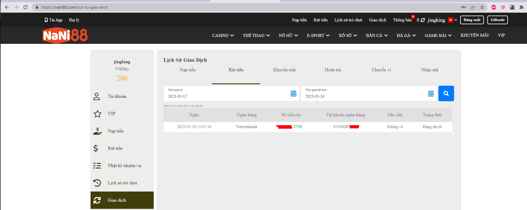Click the Đang duyệt status cell
This screenshot has height=210, width=527.
[x=432, y=127]
